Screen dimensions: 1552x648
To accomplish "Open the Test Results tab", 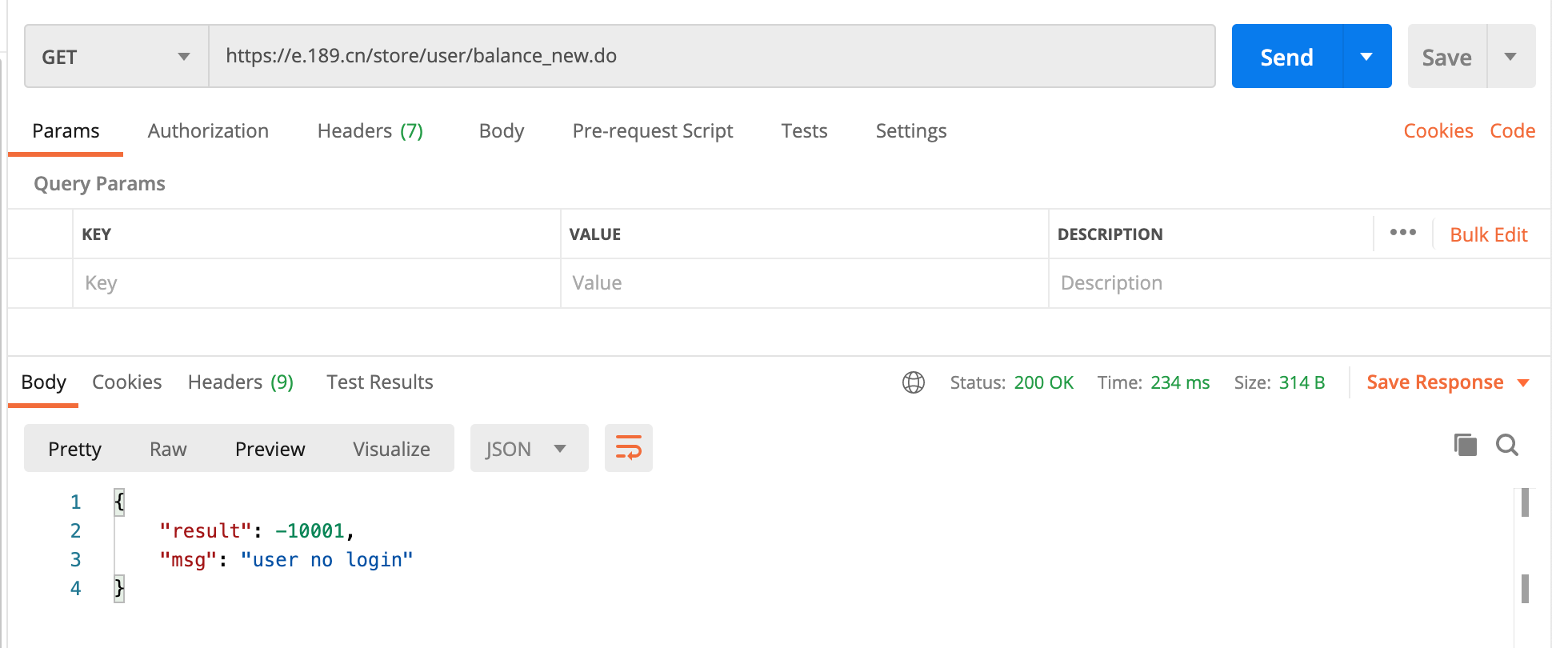I will [x=380, y=382].
